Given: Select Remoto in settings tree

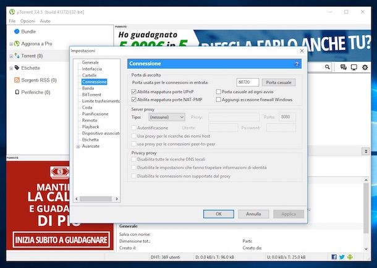Looking at the screenshot, I should point(90,120).
